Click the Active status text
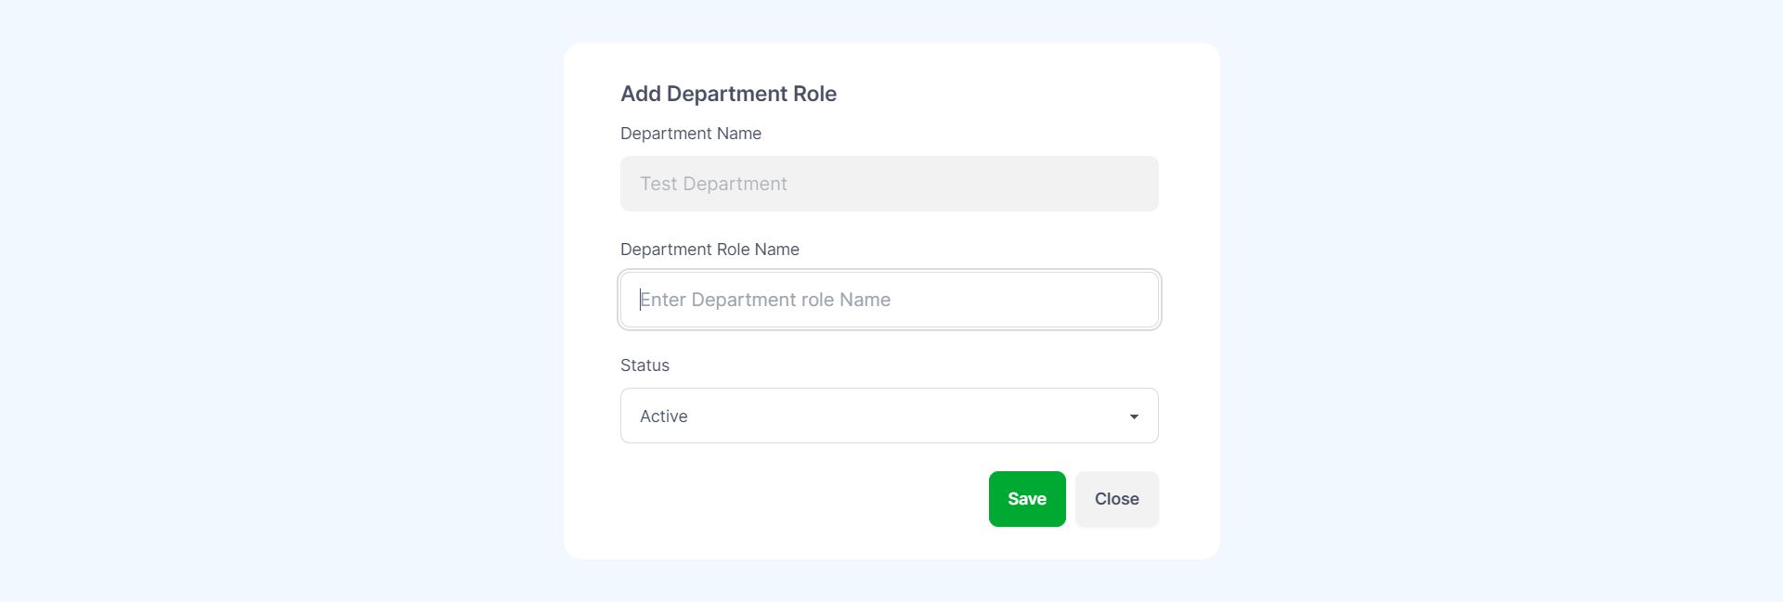This screenshot has height=602, width=1783. 662,416
